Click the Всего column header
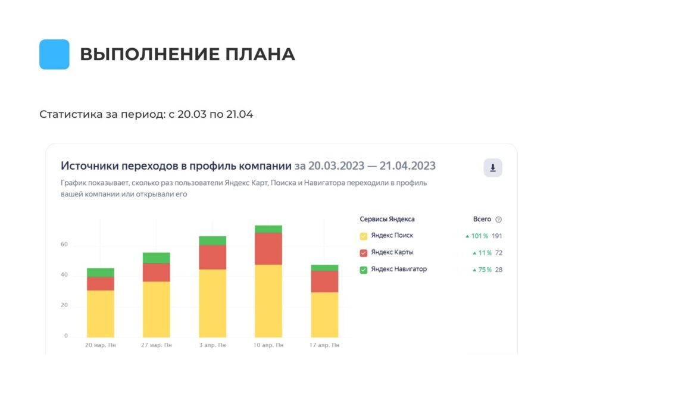Image resolution: width=700 pixels, height=394 pixels. click(x=482, y=219)
